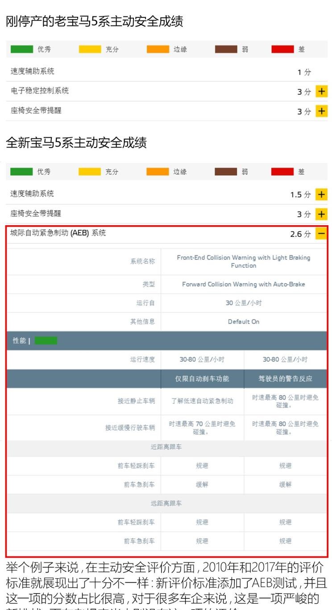Click Forward Collision Warning with Auto-Brake cell
The image size is (332, 610).
(x=244, y=284)
